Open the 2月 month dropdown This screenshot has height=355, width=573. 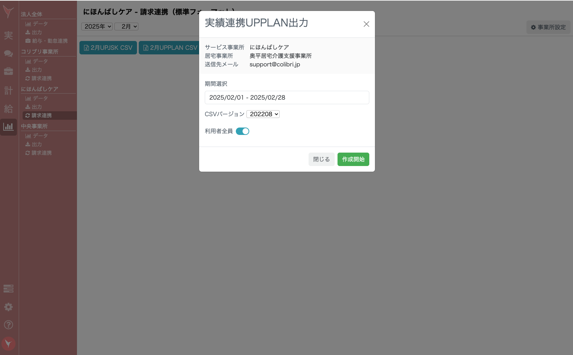coord(126,26)
